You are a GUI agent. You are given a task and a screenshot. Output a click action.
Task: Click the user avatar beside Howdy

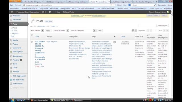click(x=168, y=12)
